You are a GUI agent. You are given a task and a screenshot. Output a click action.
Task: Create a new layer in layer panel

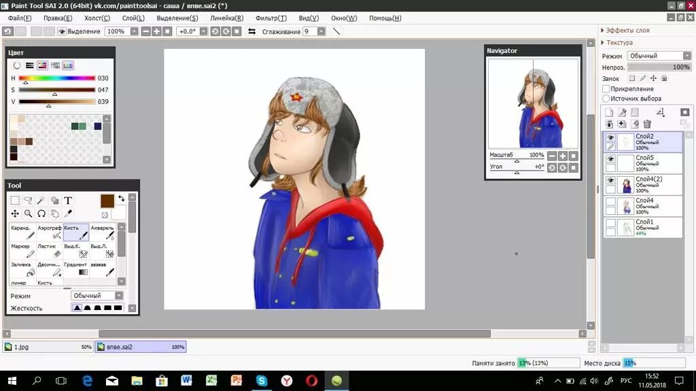609,112
